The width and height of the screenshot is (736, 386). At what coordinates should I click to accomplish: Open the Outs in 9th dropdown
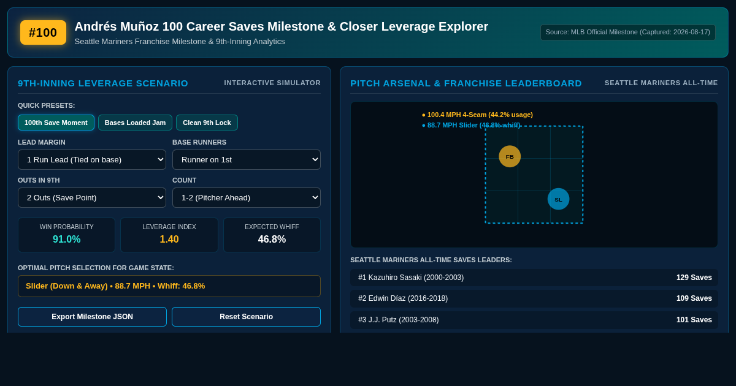click(92, 197)
